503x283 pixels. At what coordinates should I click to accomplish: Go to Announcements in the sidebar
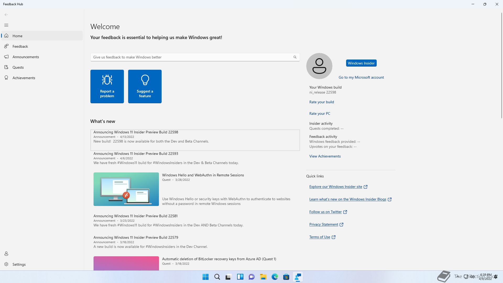(x=42, y=57)
